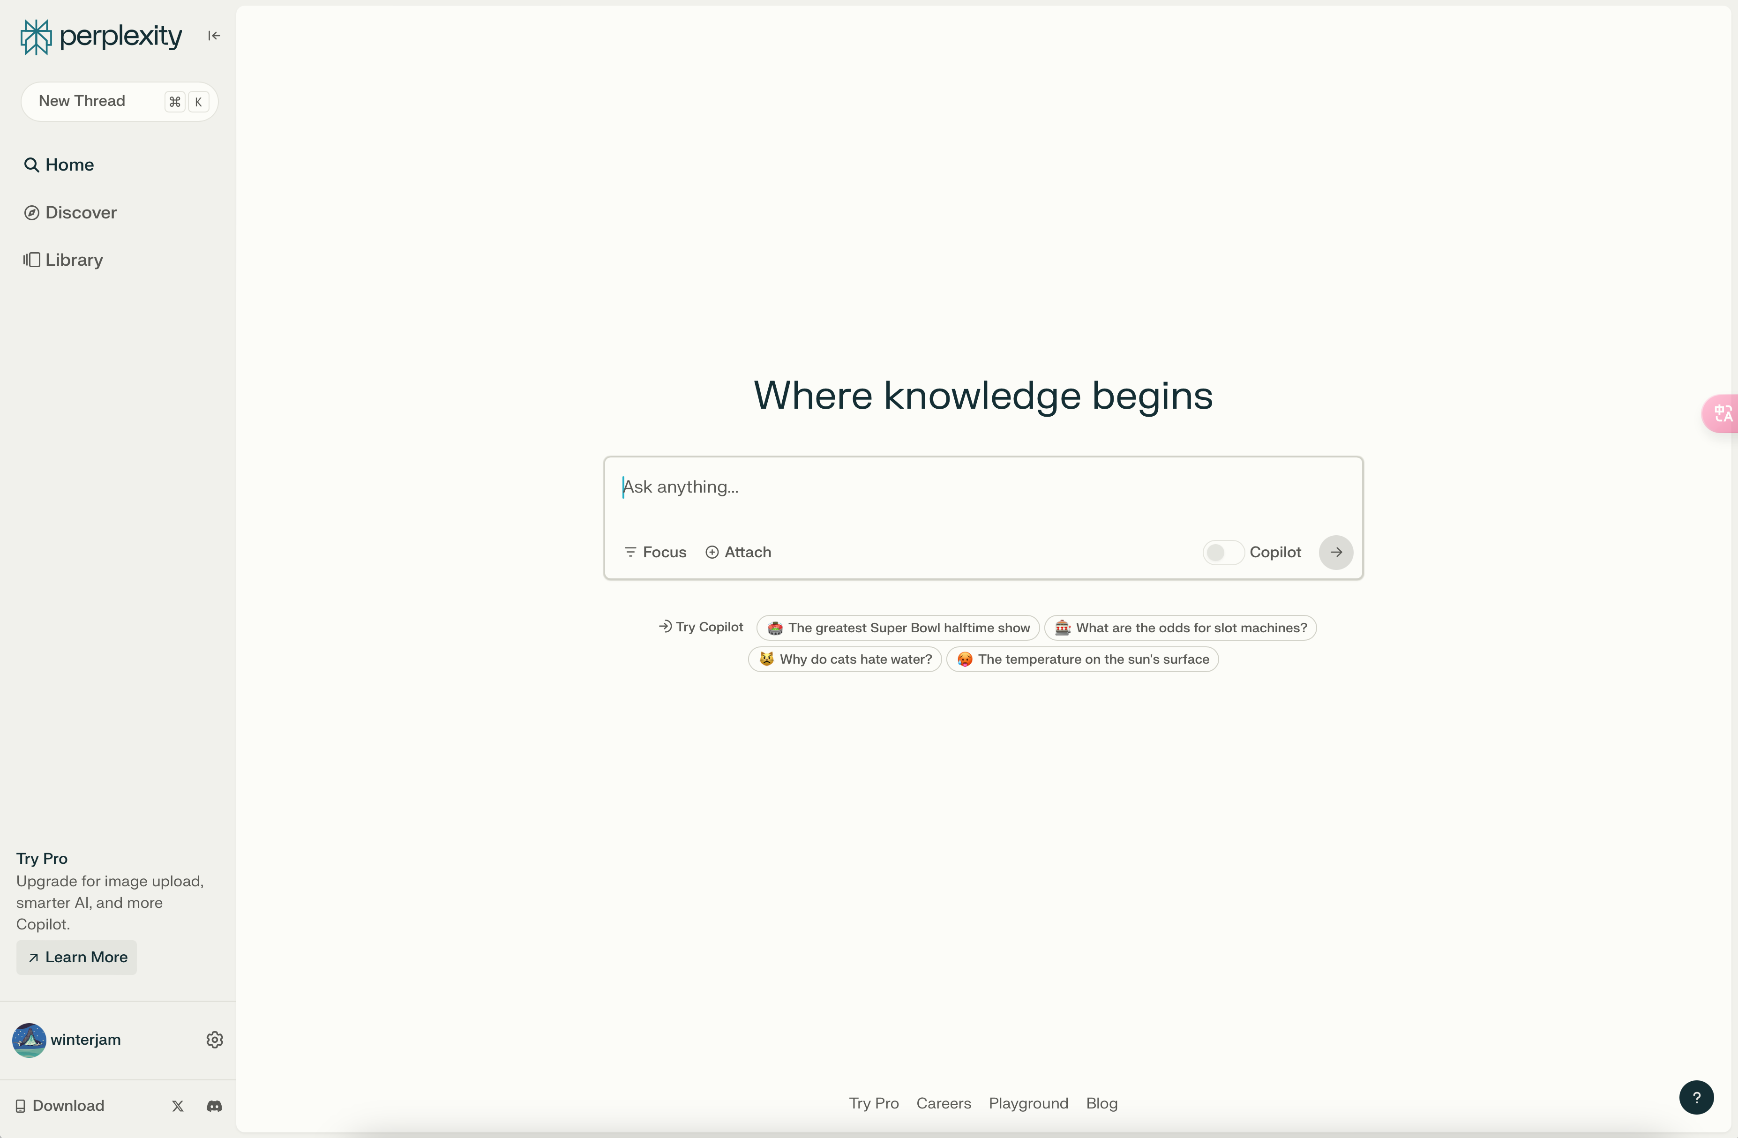Click the Perplexity logo icon
1738x1138 pixels.
click(x=36, y=37)
